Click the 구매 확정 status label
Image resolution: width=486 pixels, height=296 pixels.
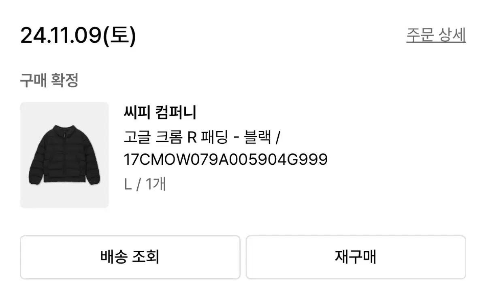pos(49,80)
